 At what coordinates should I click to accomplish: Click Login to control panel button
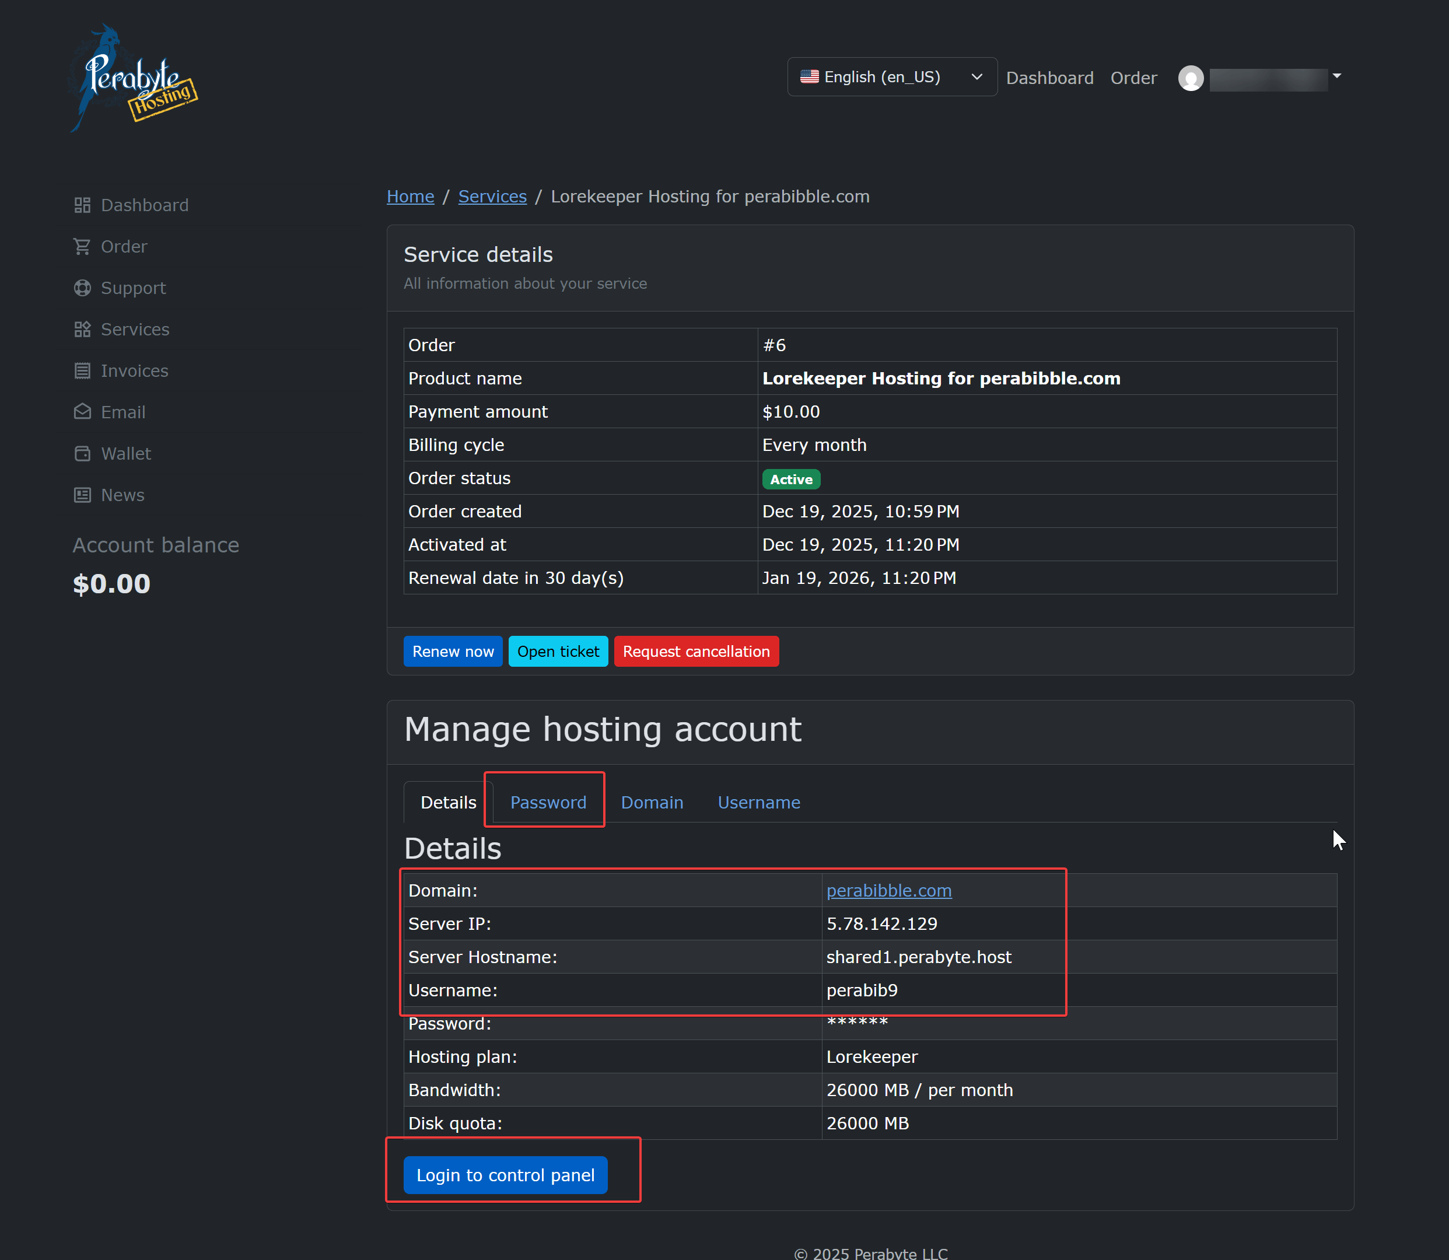pyautogui.click(x=505, y=1175)
